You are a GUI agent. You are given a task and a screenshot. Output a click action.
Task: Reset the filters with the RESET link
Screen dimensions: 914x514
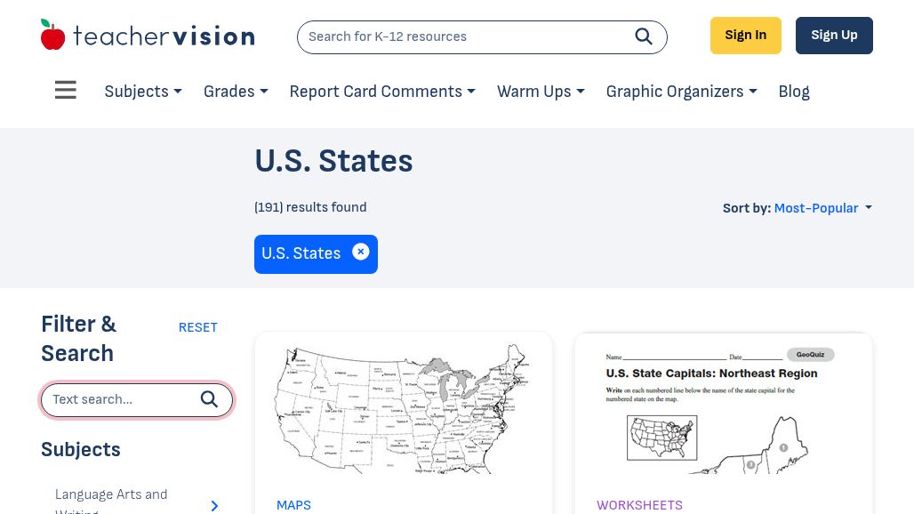pyautogui.click(x=197, y=327)
